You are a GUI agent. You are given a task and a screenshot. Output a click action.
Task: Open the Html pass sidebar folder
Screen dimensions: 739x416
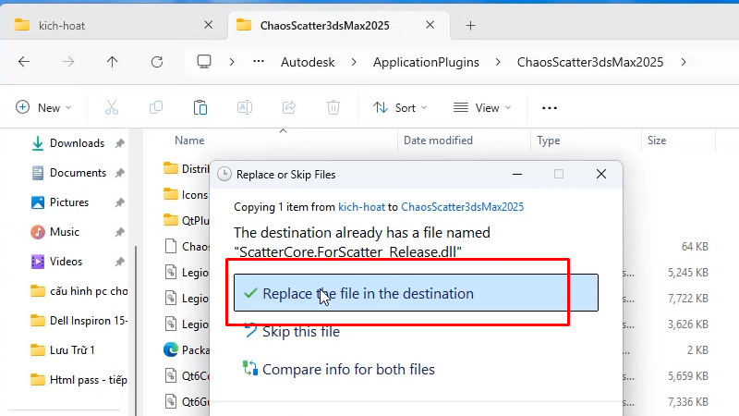tap(79, 380)
